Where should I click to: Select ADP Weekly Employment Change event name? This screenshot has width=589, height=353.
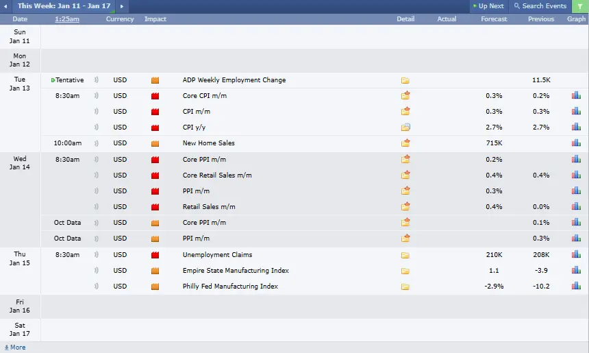tap(234, 80)
